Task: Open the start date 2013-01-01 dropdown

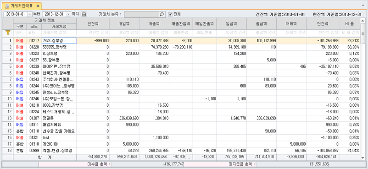Action: pos(29,14)
